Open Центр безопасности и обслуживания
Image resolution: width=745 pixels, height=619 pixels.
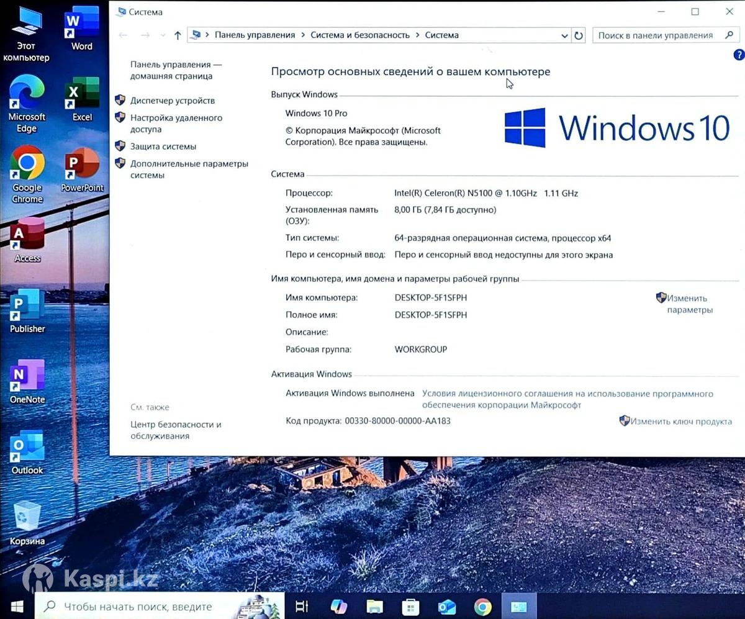pos(176,430)
